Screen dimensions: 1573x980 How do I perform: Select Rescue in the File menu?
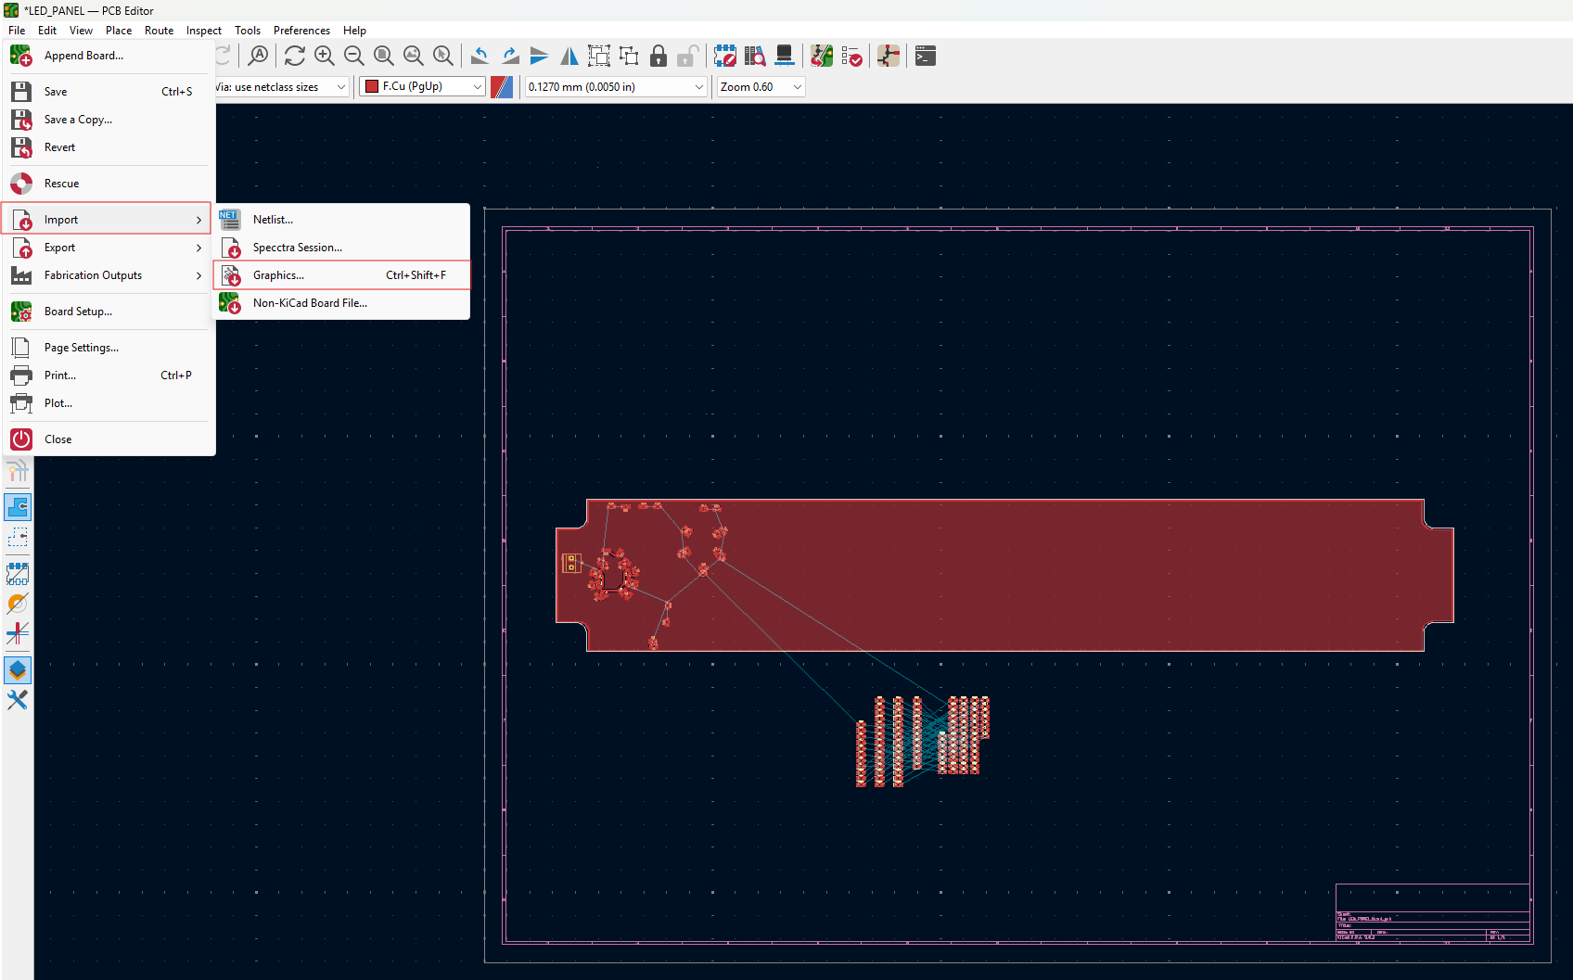coord(108,184)
